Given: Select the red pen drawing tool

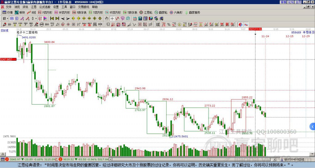Looking at the screenshot, I should [x=4, y=25].
